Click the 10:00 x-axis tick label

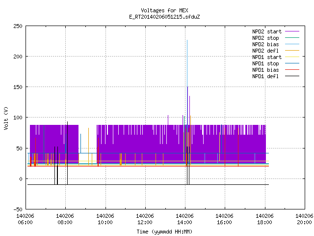[105, 222]
